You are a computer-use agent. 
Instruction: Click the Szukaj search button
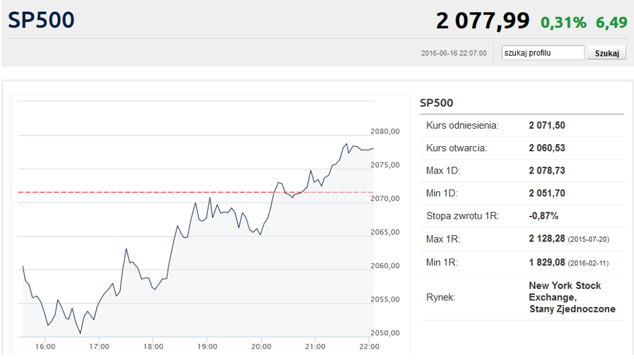tap(606, 53)
